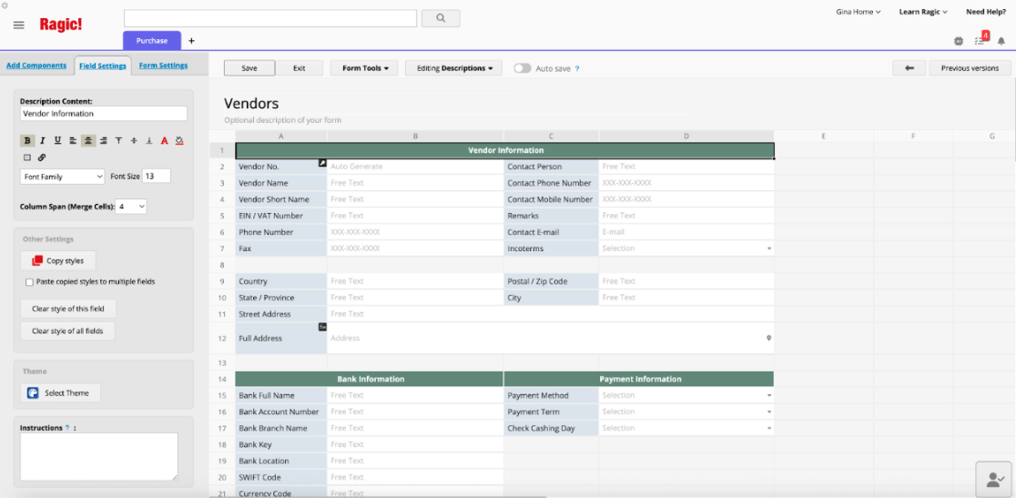Open the cell border settings icon
Viewport: 1016px width, 498px height.
27,158
